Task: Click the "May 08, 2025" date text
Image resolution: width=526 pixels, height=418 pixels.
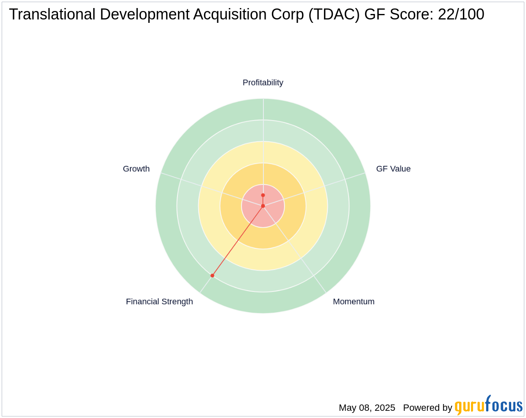Action: [x=367, y=408]
